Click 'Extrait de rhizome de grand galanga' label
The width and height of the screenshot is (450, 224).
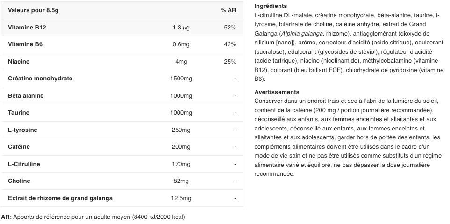point(60,198)
